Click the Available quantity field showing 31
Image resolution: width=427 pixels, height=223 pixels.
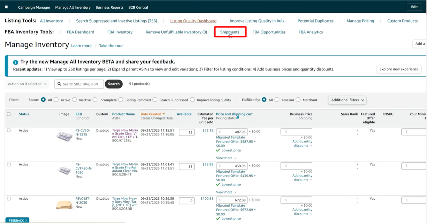(x=187, y=166)
